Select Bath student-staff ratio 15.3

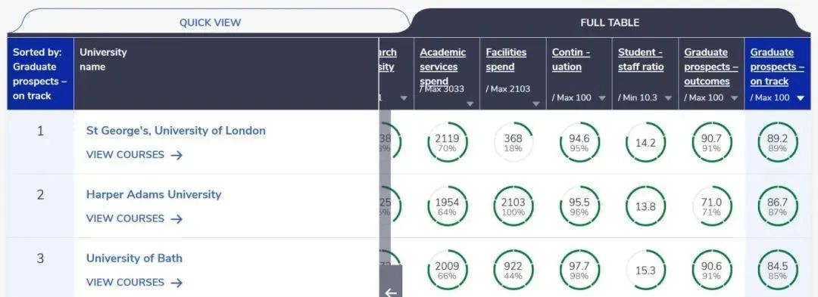coord(645,271)
